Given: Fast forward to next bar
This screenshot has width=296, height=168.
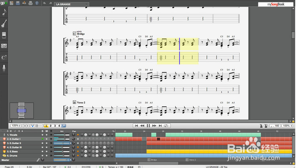Looking at the screenshot, I should click(x=154, y=126).
